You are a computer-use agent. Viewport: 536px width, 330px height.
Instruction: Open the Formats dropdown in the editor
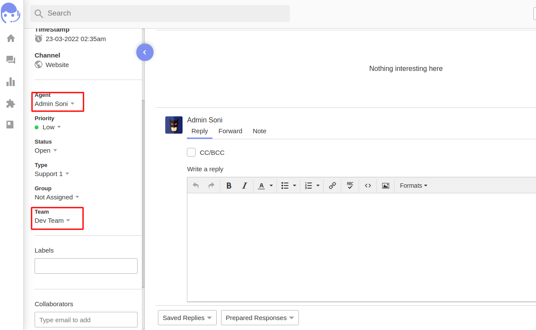(x=414, y=186)
